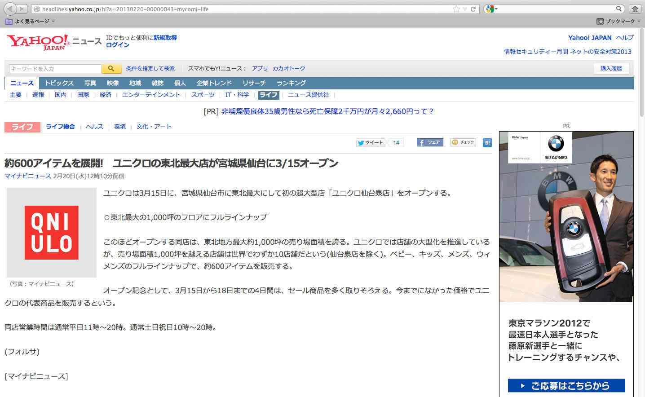
Task: Select the リサーチ tab
Action: (254, 83)
